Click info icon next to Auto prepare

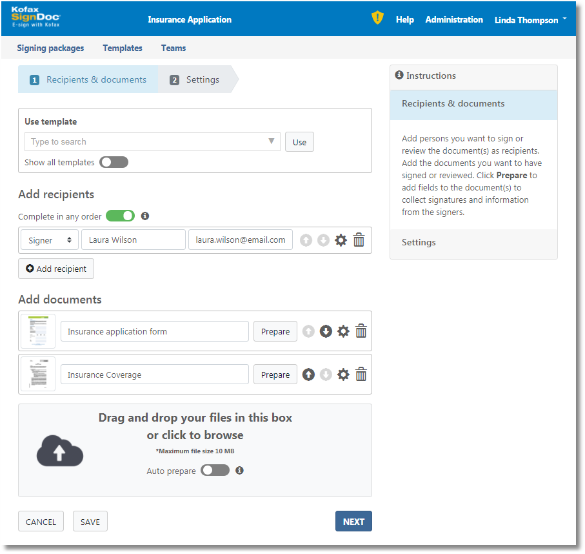coord(239,471)
